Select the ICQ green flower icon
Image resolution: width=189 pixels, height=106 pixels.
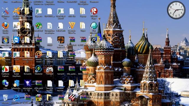click(x=39, y=26)
